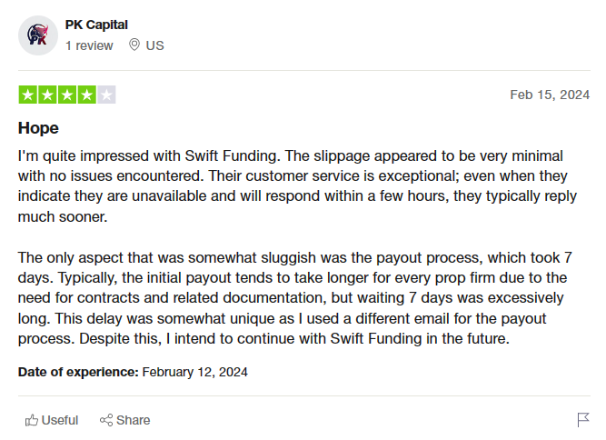606x440 pixels.
Task: View the reviewer's 1 review count
Action: pyautogui.click(x=89, y=45)
